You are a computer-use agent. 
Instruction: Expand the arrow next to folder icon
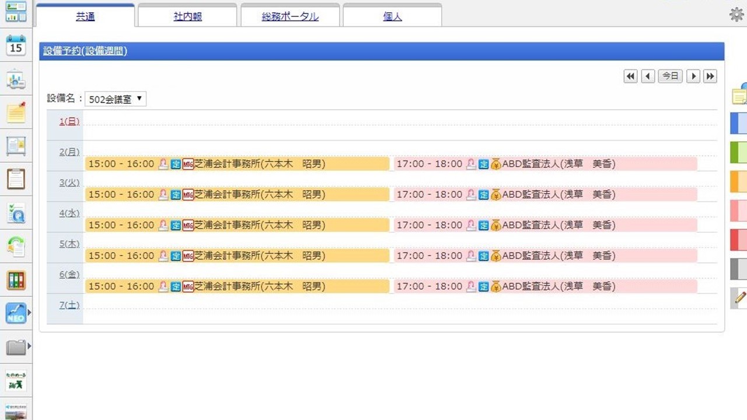(x=29, y=347)
